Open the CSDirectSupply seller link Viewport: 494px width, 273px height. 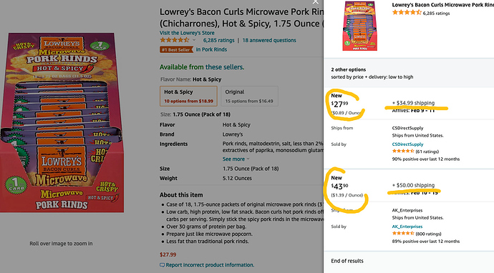coord(407,144)
